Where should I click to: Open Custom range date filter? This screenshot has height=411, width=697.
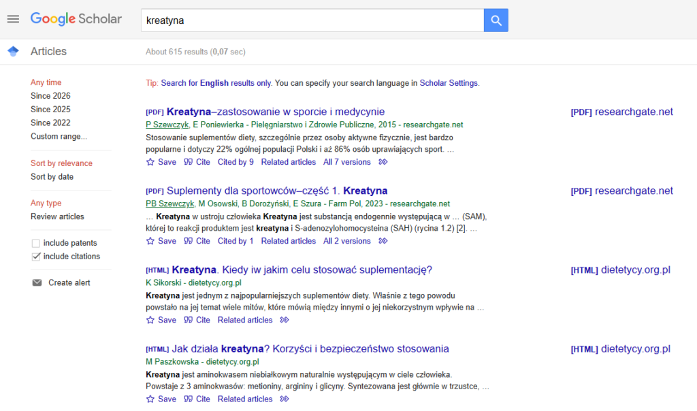coord(59,136)
